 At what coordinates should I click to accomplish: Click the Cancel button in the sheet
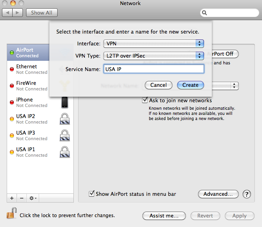pyautogui.click(x=158, y=85)
